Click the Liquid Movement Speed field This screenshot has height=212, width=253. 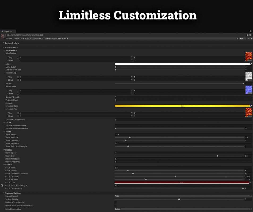[x=183, y=126]
